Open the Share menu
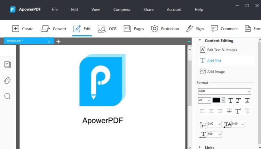Image resolution: width=261 pixels, height=149 pixels. point(149,10)
